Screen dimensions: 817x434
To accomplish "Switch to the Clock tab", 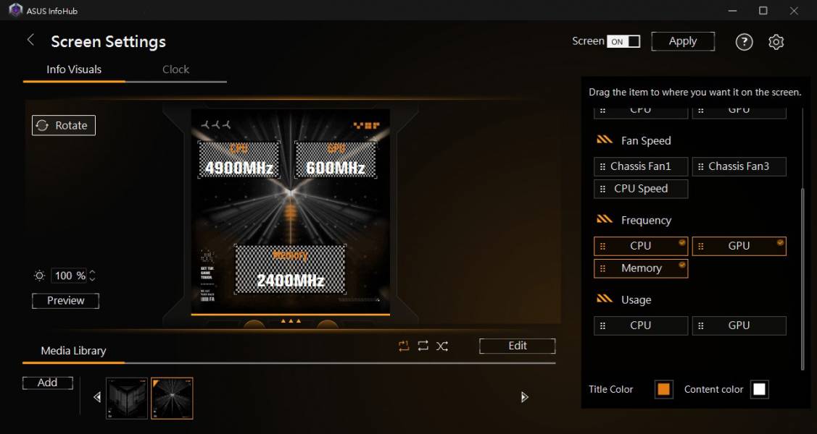I will pyautogui.click(x=175, y=69).
